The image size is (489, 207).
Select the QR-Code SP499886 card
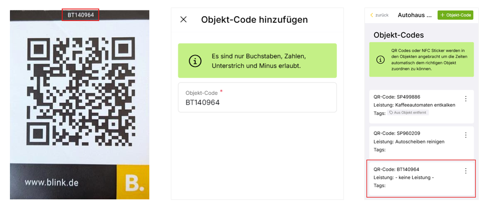(421, 106)
